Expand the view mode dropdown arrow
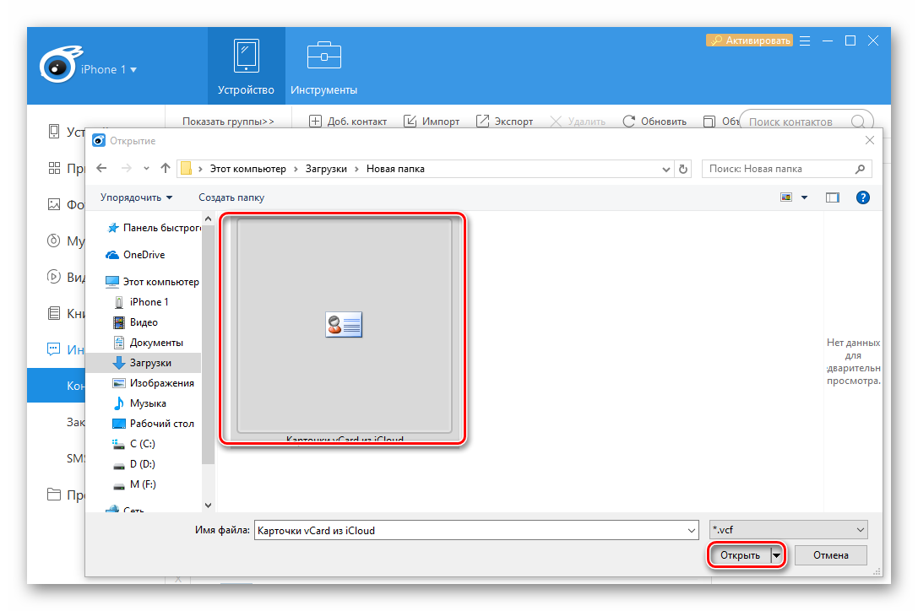Screen dimensions: 918x611 coord(804,197)
